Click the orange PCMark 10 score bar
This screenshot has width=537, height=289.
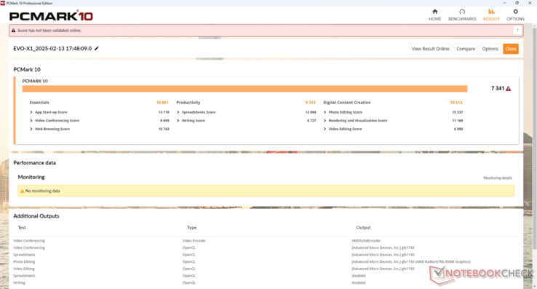pos(244,89)
